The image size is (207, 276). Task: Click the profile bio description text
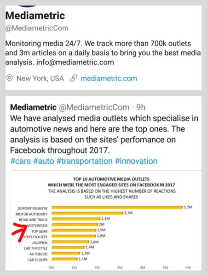[103, 53]
